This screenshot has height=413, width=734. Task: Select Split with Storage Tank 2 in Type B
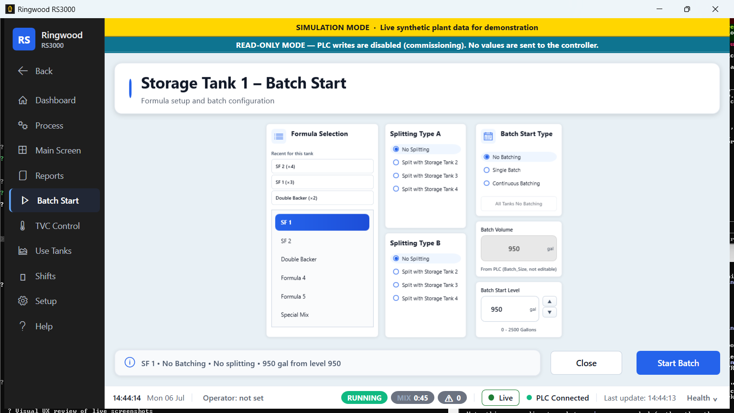[425, 272]
